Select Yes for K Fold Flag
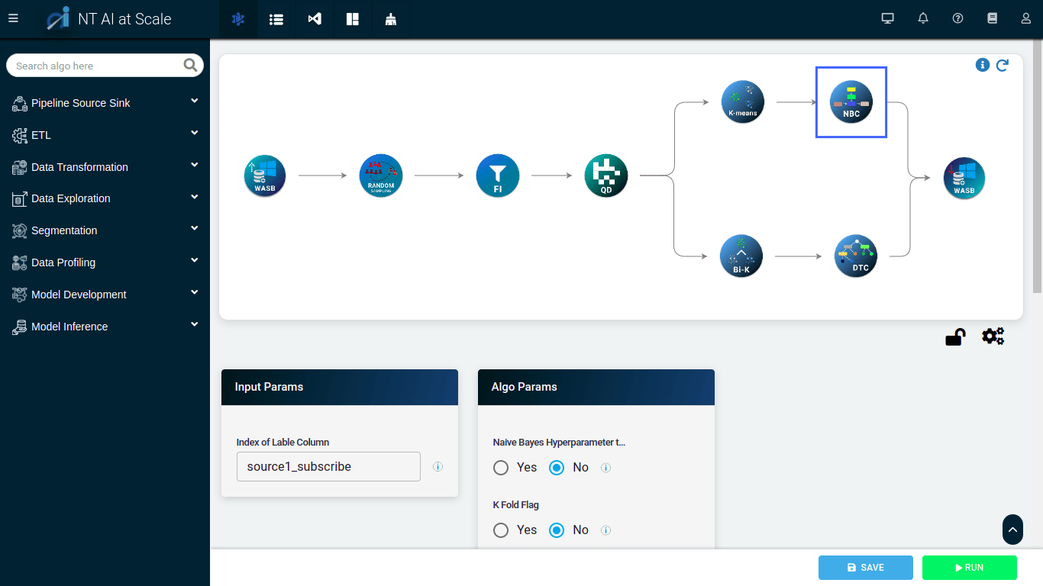Screen dimensions: 1043x586 (501, 530)
